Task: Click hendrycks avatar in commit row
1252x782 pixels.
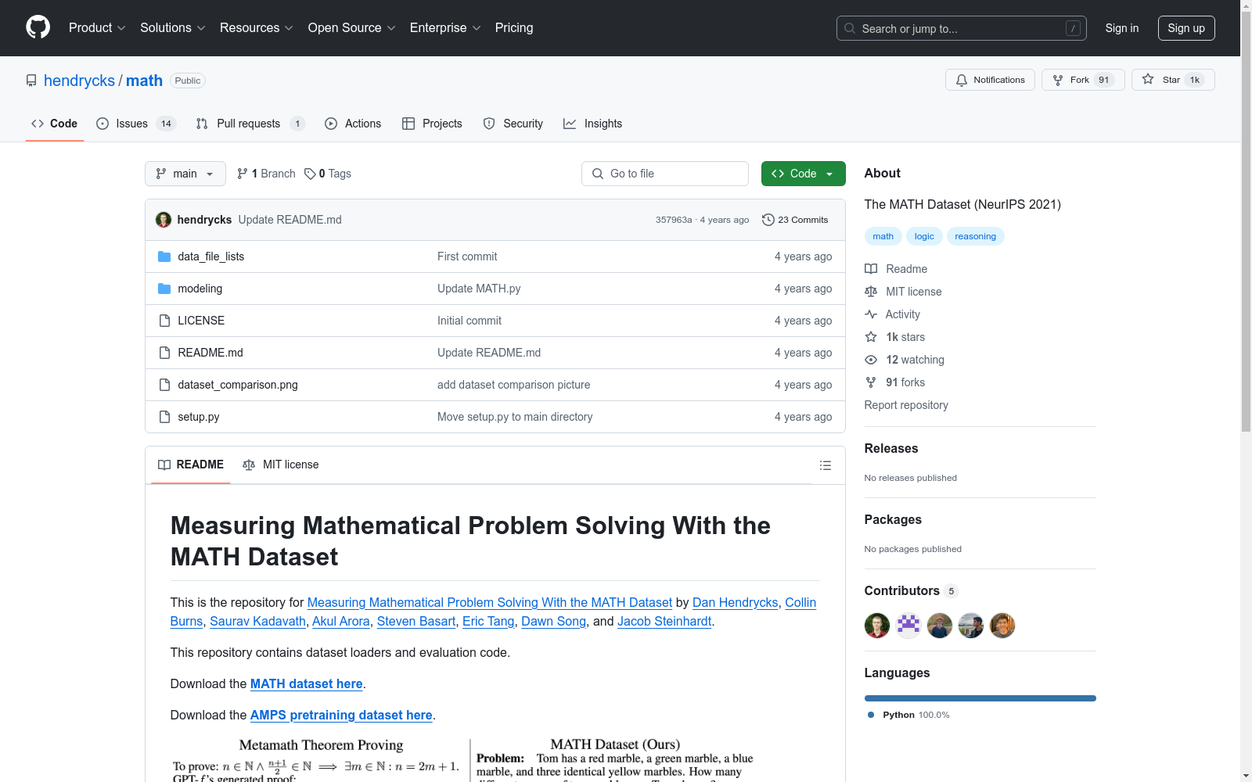Action: coord(164,220)
